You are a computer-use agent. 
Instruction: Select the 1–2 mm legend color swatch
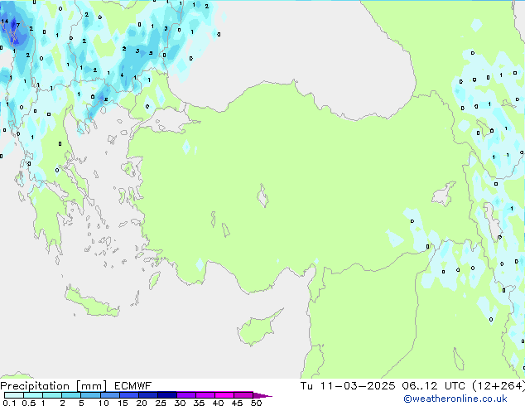52,395
